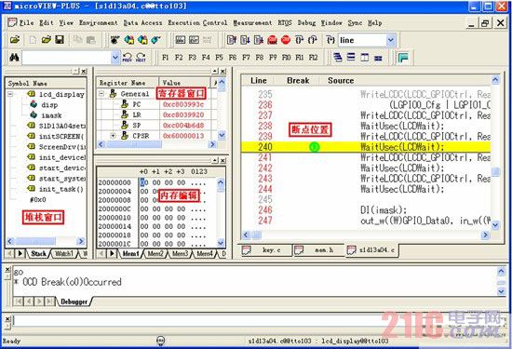Click the copy toolbar icon
Screen dimensions: 512x349
click(77, 40)
